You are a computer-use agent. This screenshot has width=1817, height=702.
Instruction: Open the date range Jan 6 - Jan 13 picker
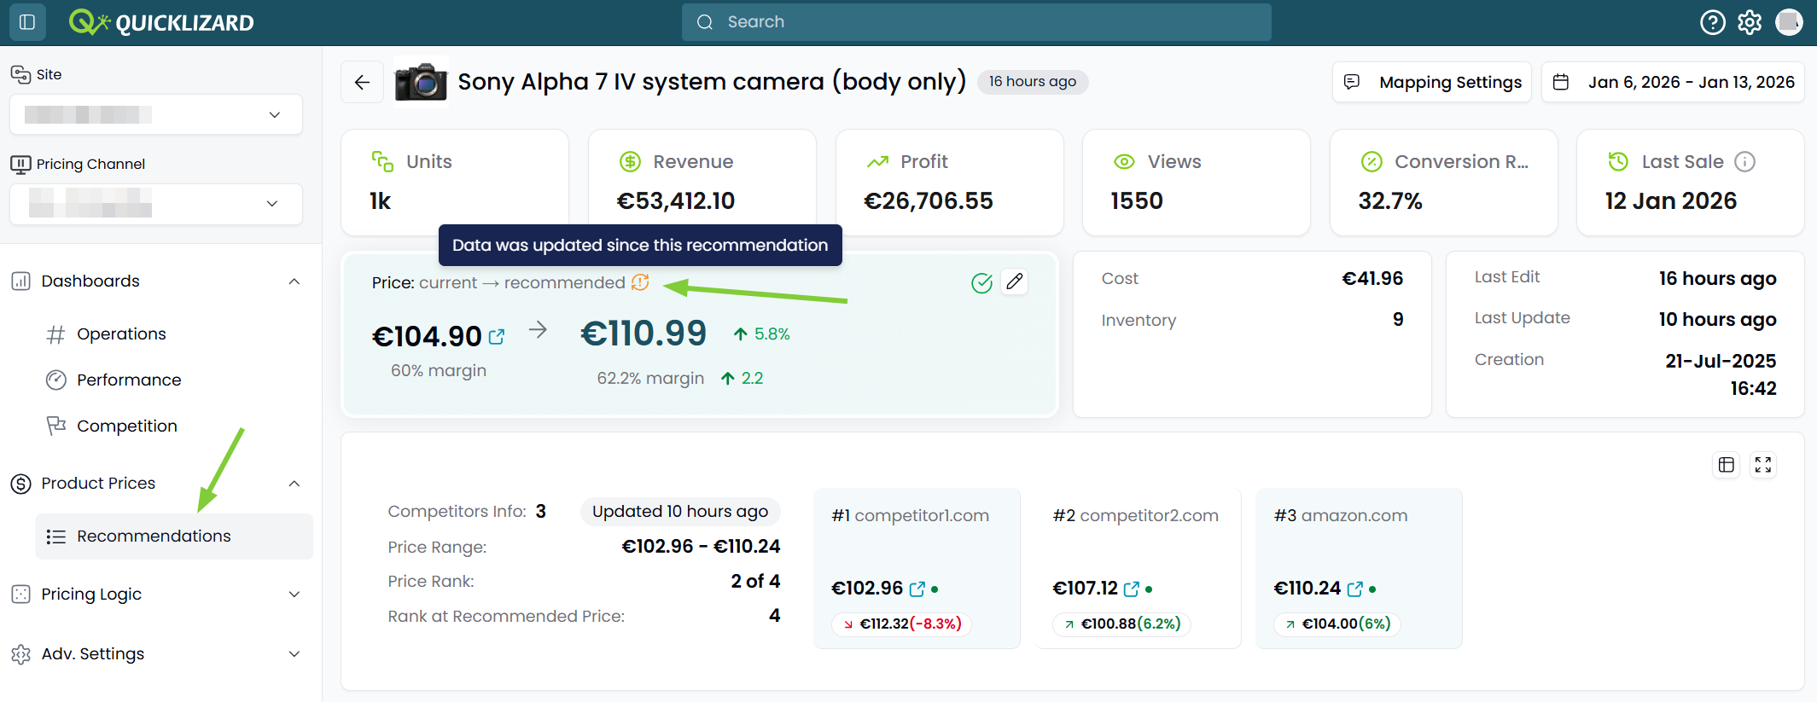click(x=1673, y=82)
